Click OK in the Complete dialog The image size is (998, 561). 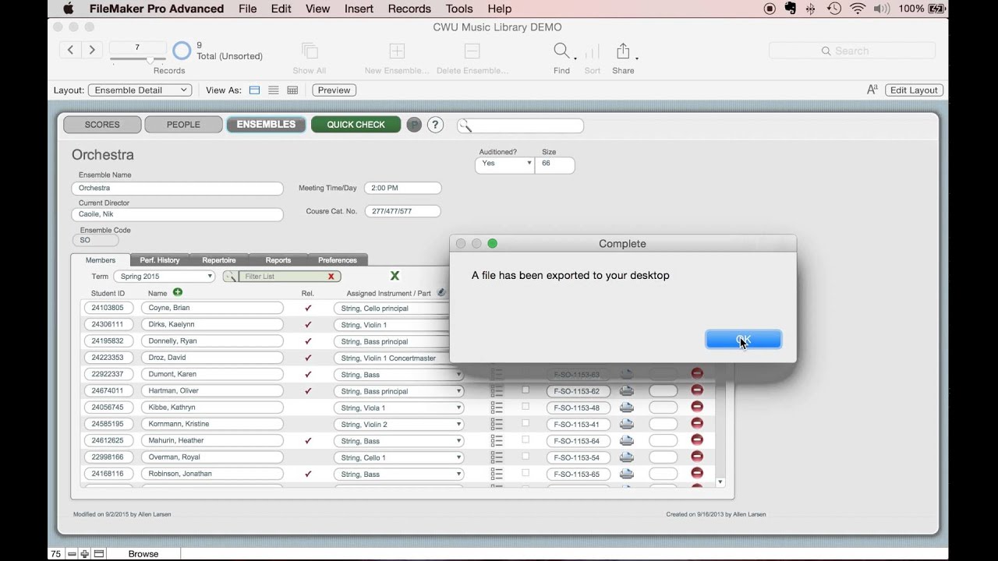point(743,340)
